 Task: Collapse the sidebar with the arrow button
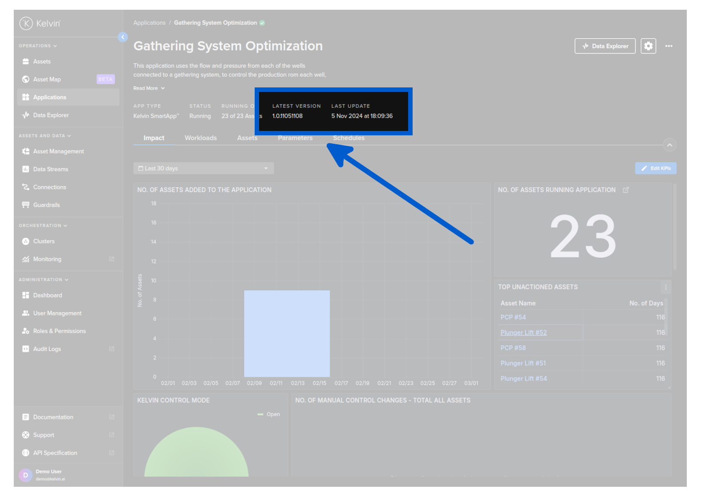pyautogui.click(x=123, y=37)
